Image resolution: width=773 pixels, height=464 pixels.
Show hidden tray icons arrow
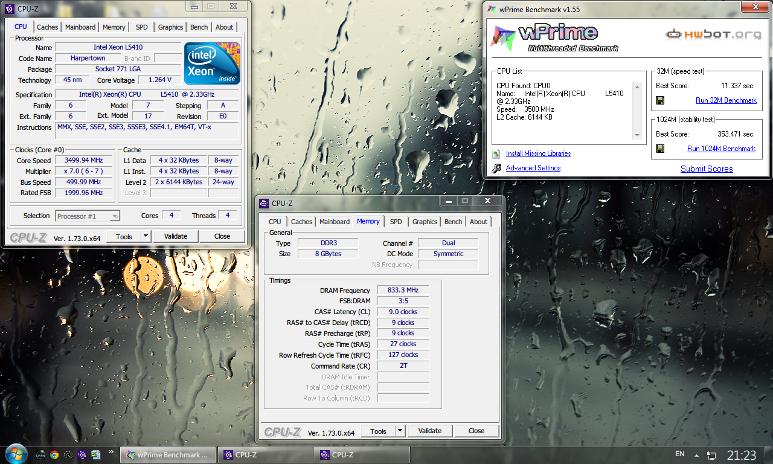pos(696,455)
